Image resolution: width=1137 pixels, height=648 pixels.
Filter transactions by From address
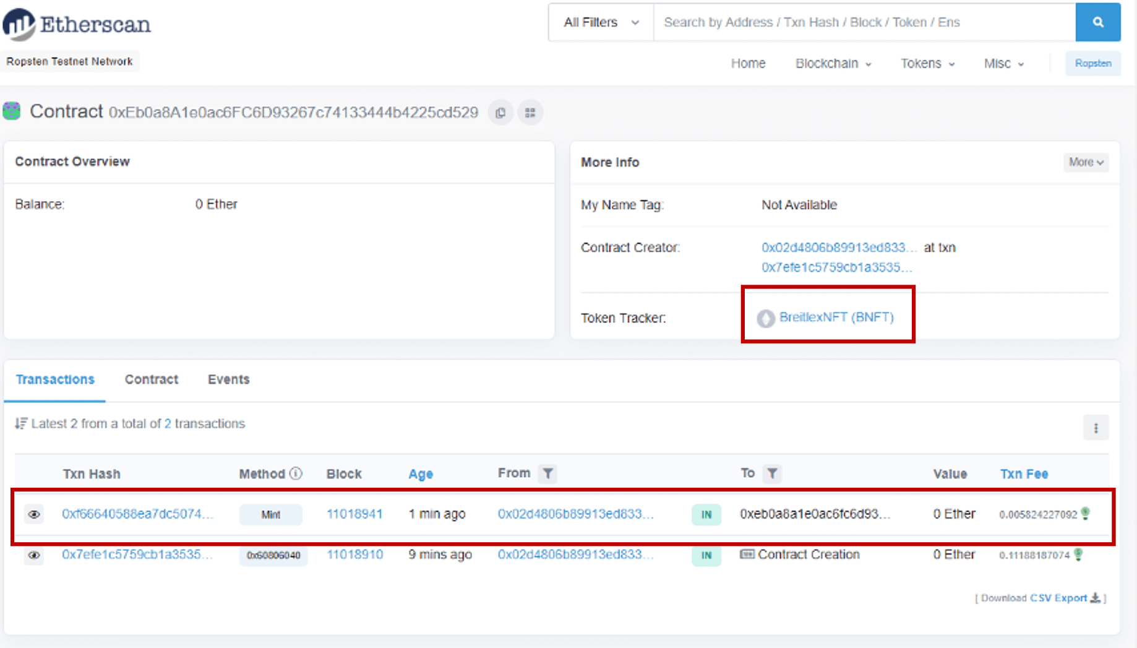547,473
